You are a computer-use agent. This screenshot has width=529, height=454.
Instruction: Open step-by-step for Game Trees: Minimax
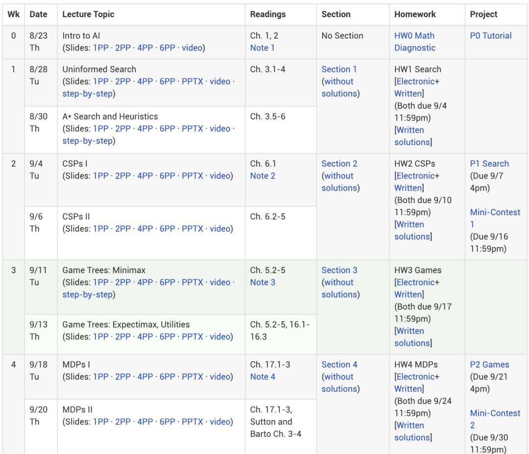point(87,295)
